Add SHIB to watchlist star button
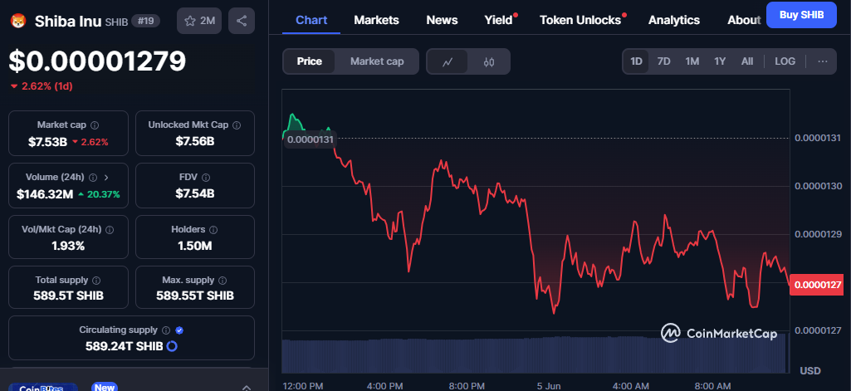Screen dimensions: 851x391 coord(200,21)
